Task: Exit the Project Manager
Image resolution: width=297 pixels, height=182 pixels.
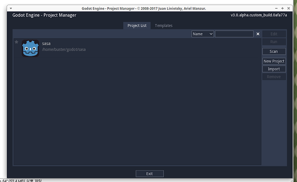Action: [x=150, y=174]
